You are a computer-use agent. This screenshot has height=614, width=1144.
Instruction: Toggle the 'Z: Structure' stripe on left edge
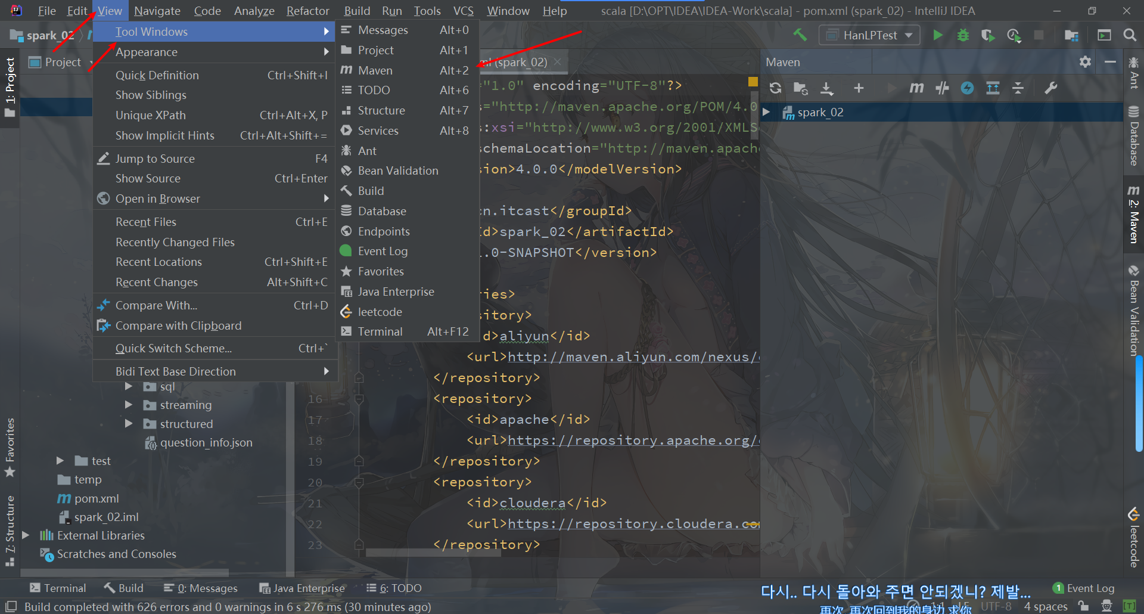[10, 531]
